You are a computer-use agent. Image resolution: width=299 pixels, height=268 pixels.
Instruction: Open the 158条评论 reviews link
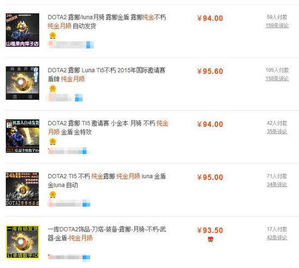[x=277, y=78]
